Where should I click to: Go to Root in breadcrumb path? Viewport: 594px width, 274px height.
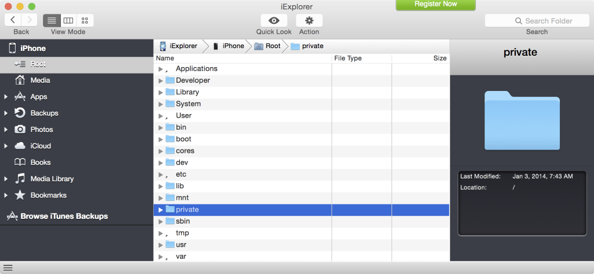[x=267, y=46]
